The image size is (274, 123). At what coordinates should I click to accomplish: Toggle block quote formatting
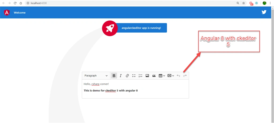point(154,76)
